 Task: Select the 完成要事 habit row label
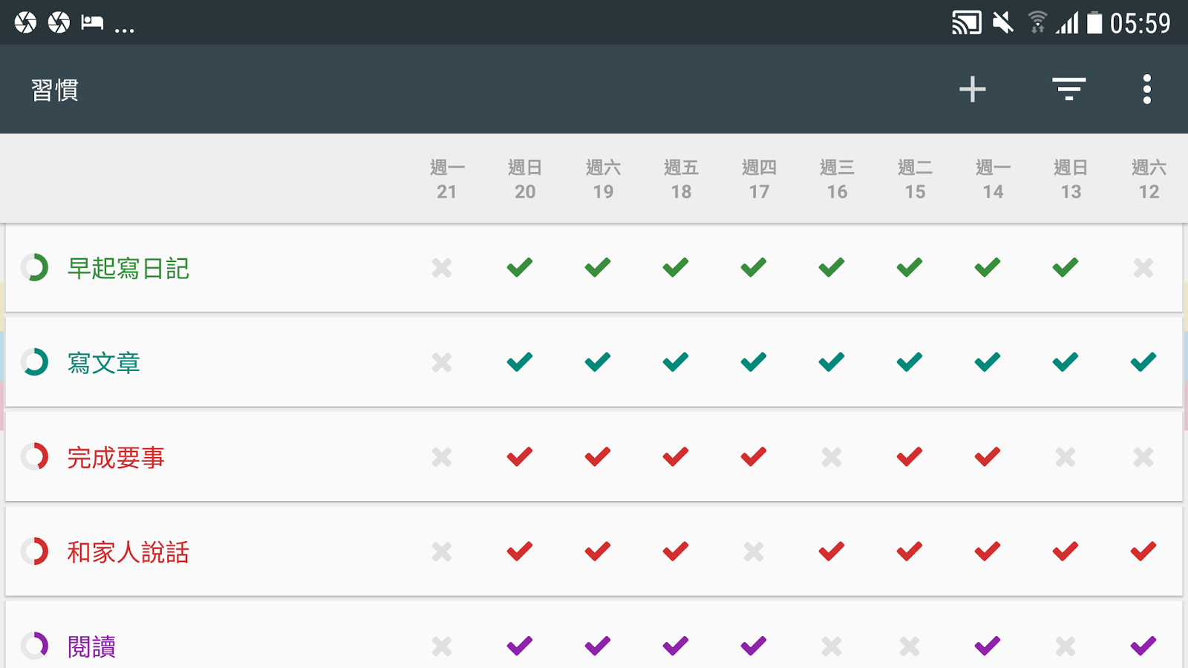[x=116, y=457]
